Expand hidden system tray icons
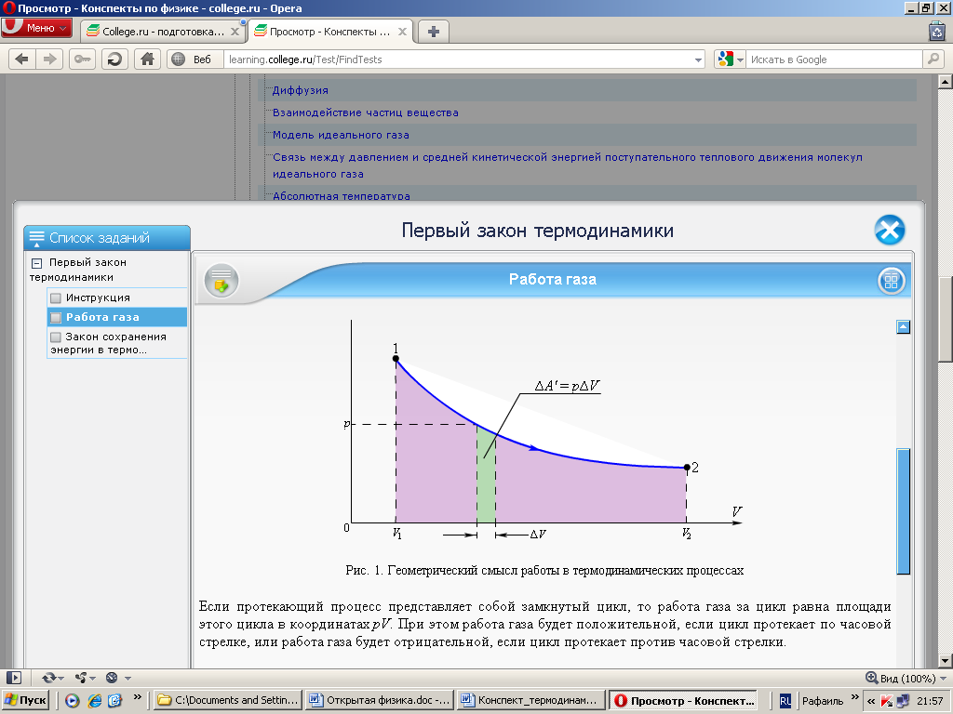 [x=871, y=701]
